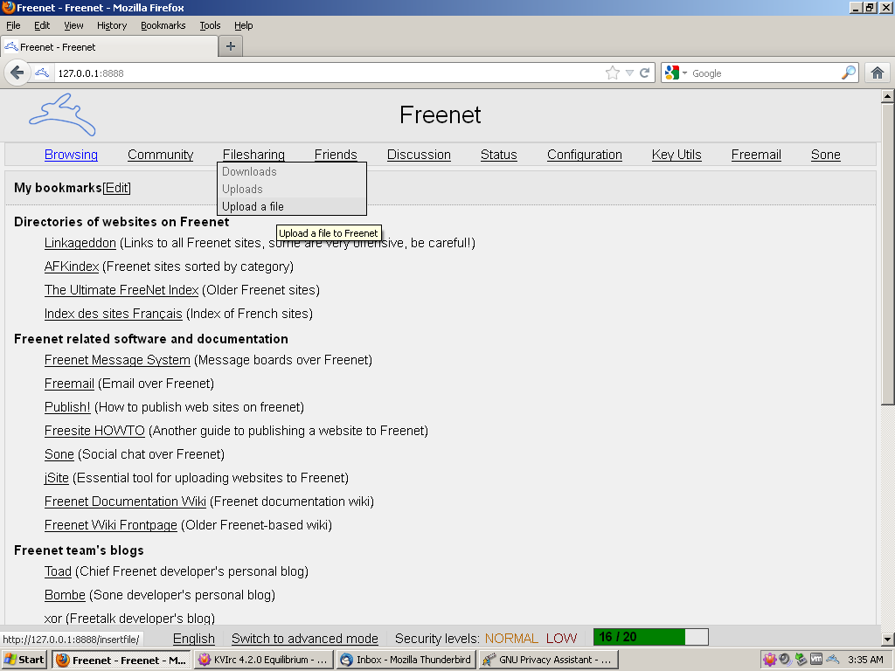
Task: Open The Ultimate FreeNet Index link
Action: pyautogui.click(x=121, y=290)
